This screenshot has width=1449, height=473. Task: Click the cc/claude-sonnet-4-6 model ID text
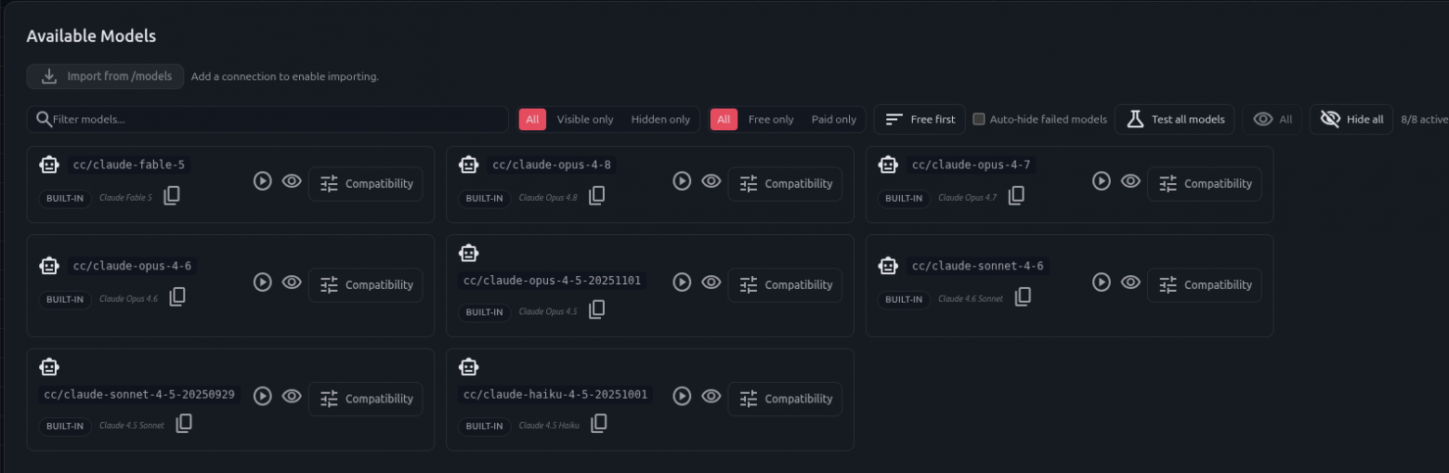(x=977, y=266)
